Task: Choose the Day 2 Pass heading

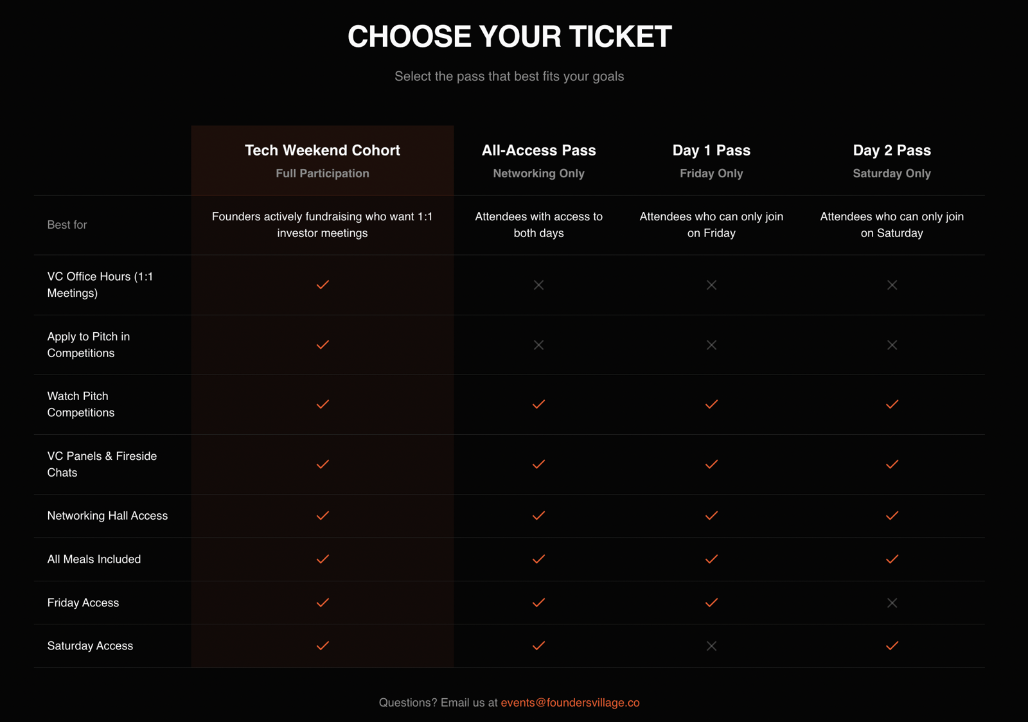Action: click(x=892, y=150)
